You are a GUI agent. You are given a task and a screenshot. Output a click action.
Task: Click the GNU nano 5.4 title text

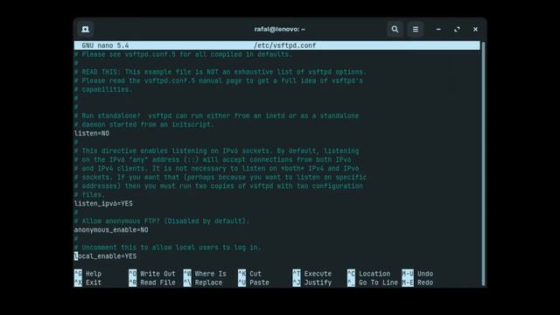[x=105, y=45]
